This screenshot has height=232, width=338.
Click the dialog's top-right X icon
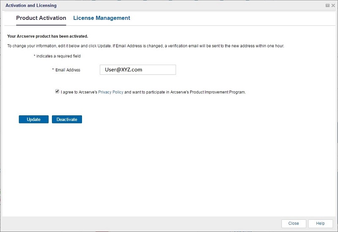[x=333, y=5]
